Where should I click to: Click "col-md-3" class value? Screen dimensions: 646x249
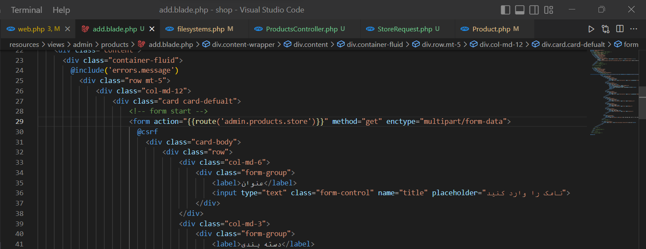tap(245, 223)
